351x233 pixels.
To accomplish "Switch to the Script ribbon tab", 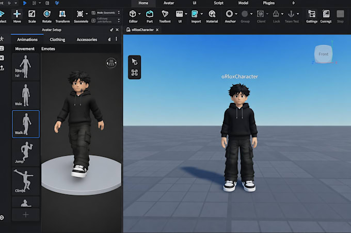I will pos(218,3).
